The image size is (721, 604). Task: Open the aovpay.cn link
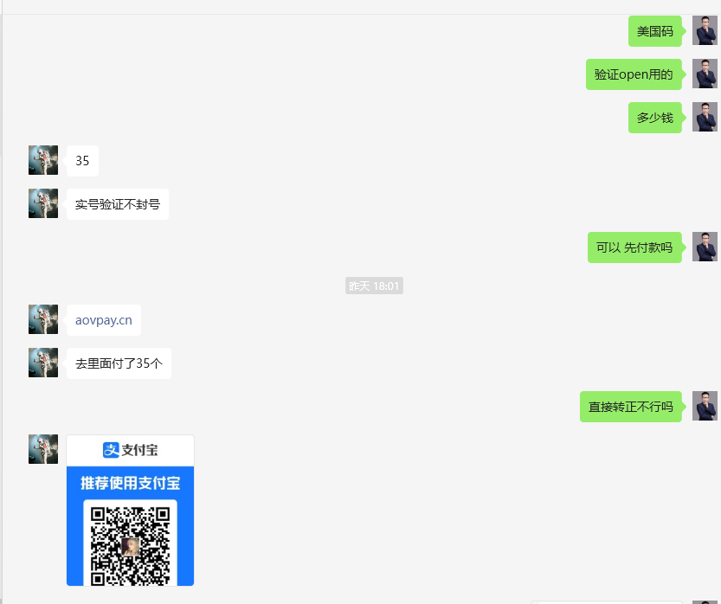click(x=104, y=320)
